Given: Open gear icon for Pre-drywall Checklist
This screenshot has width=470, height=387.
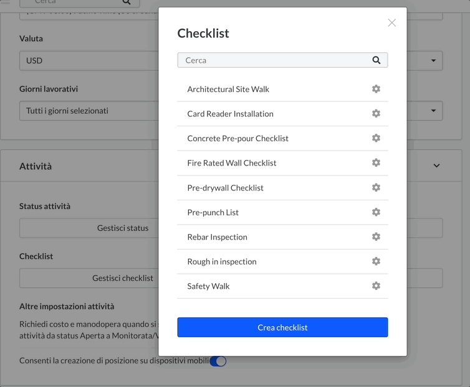Looking at the screenshot, I should [x=376, y=187].
